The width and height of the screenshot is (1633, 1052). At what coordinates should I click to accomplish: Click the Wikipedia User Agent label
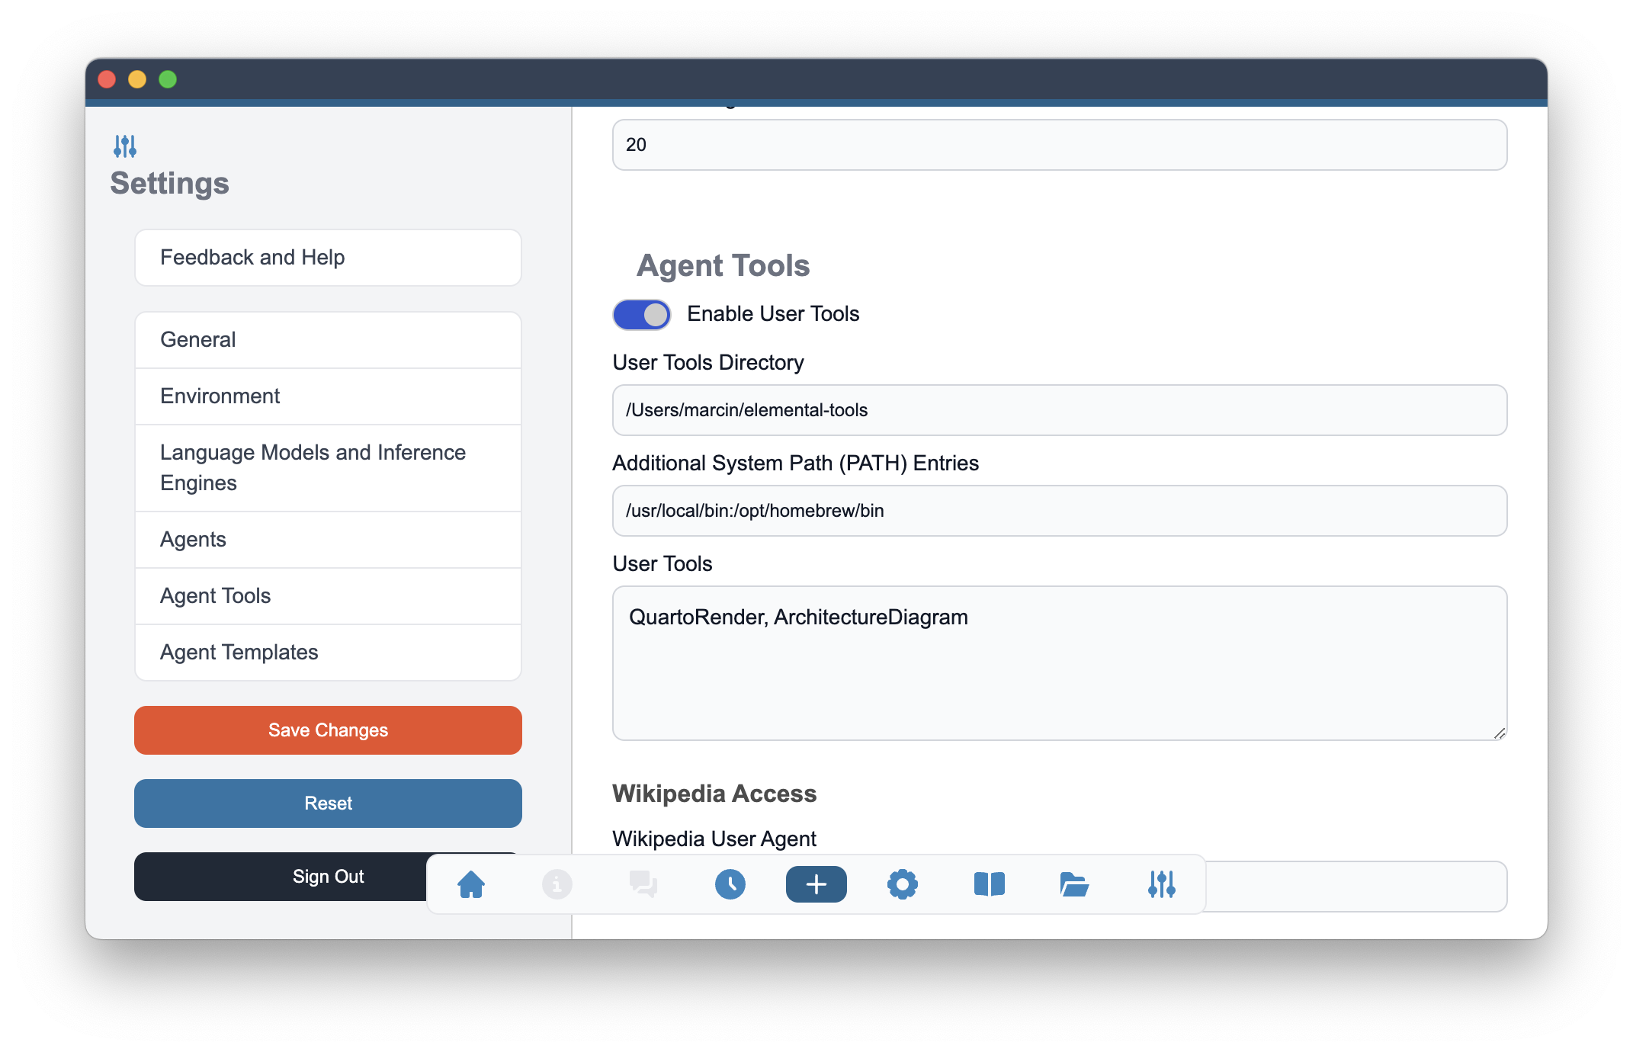714,839
